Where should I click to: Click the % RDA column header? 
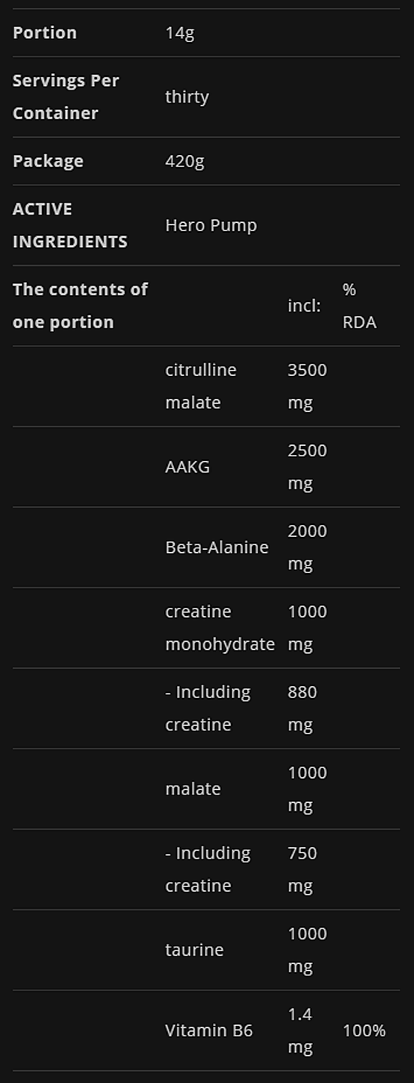pyautogui.click(x=359, y=306)
